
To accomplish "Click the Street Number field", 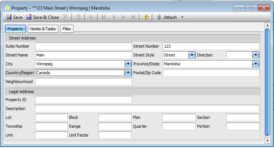I will tap(211, 46).
